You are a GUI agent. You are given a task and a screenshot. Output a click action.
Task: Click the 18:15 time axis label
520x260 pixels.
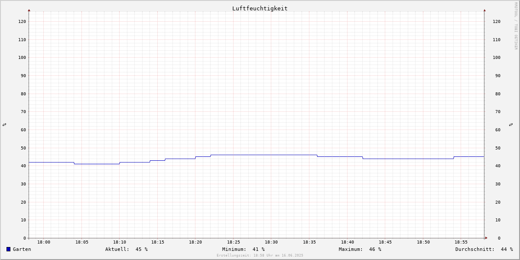[x=158, y=242]
